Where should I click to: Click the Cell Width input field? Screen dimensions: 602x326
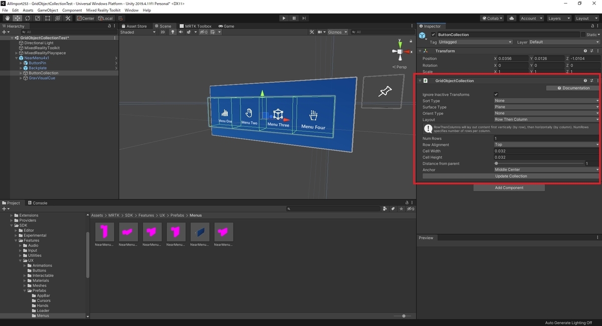click(x=546, y=151)
